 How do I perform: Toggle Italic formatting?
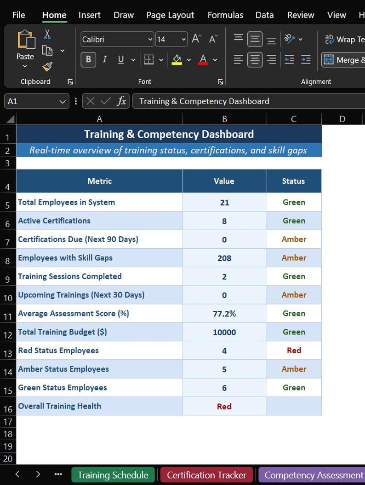click(105, 59)
